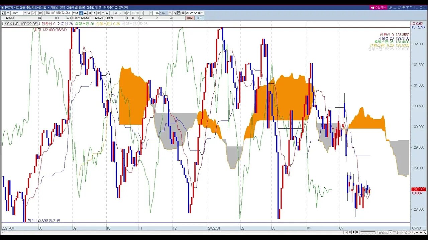
Task: Click the zoom magnifier icon at bottom right
Action: click(413, 232)
